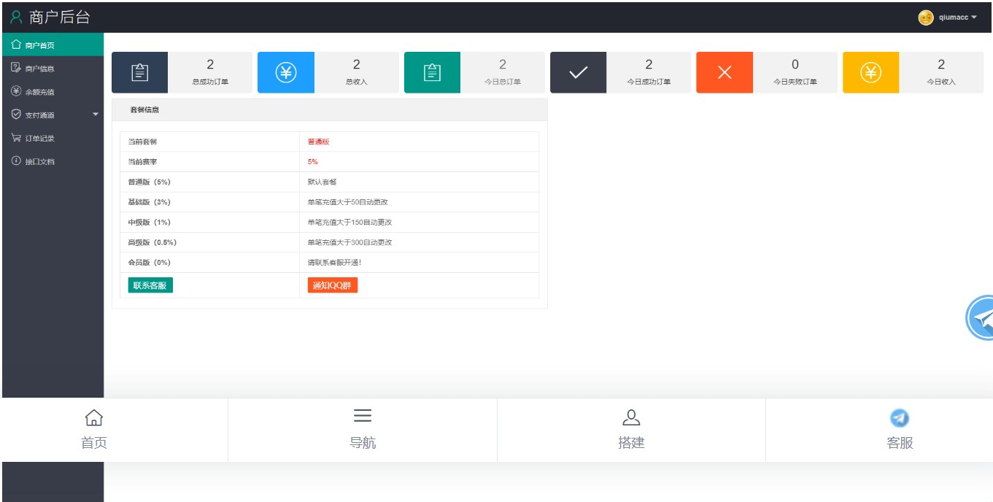The width and height of the screenshot is (993, 502).
Task: Open 余额充值 in the sidebar
Action: (x=39, y=92)
